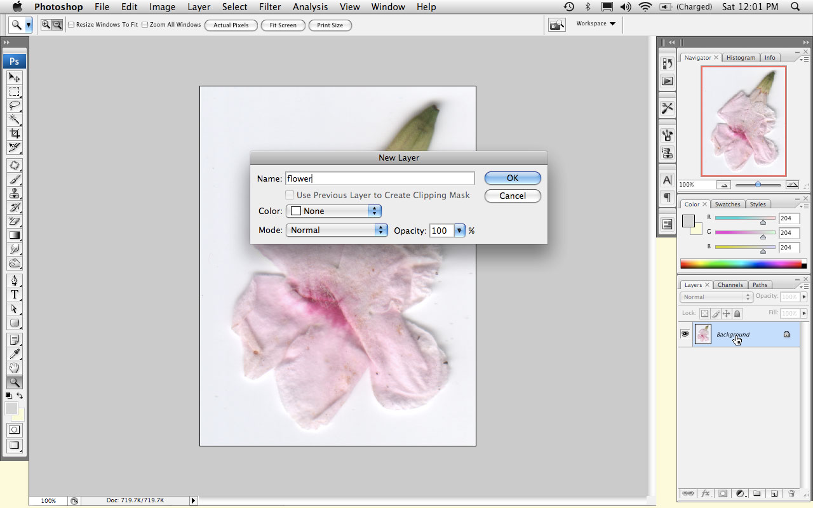Image resolution: width=813 pixels, height=508 pixels.
Task: Click the delete layer trash icon
Action: pos(791,493)
